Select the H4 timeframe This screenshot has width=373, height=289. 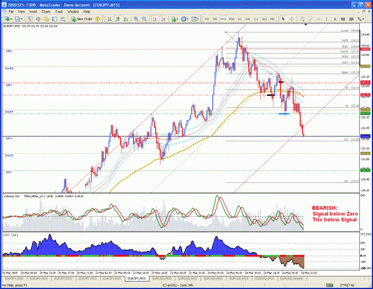248,19
